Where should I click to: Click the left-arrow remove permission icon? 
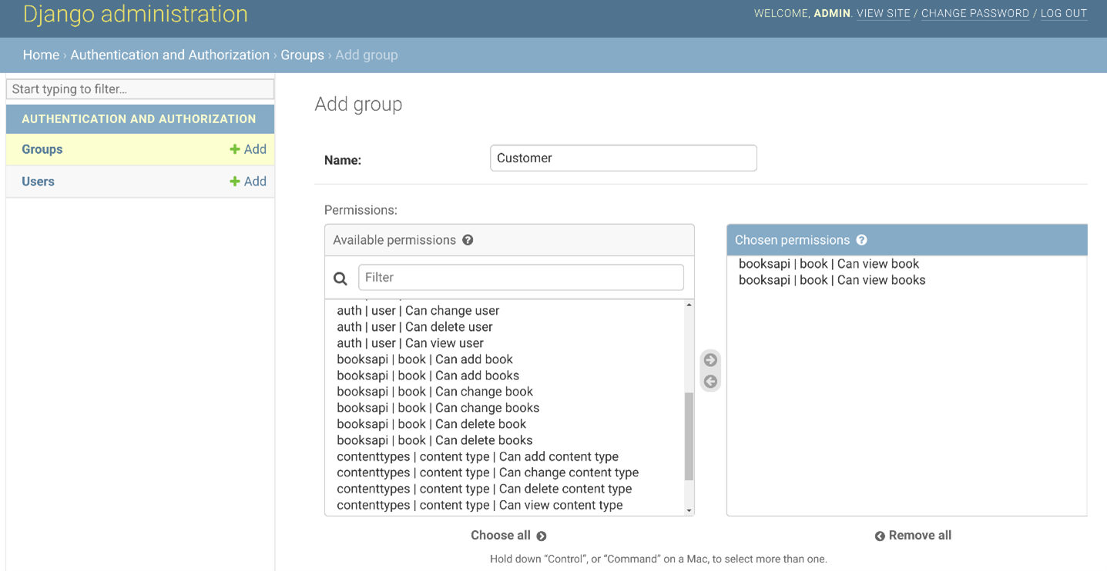pos(710,382)
